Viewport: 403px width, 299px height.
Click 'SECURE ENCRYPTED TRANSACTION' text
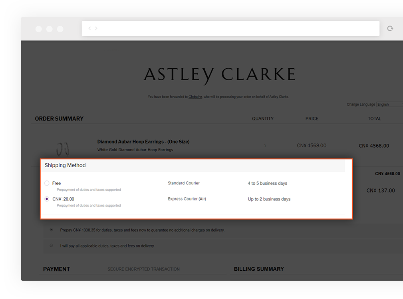coord(143,269)
